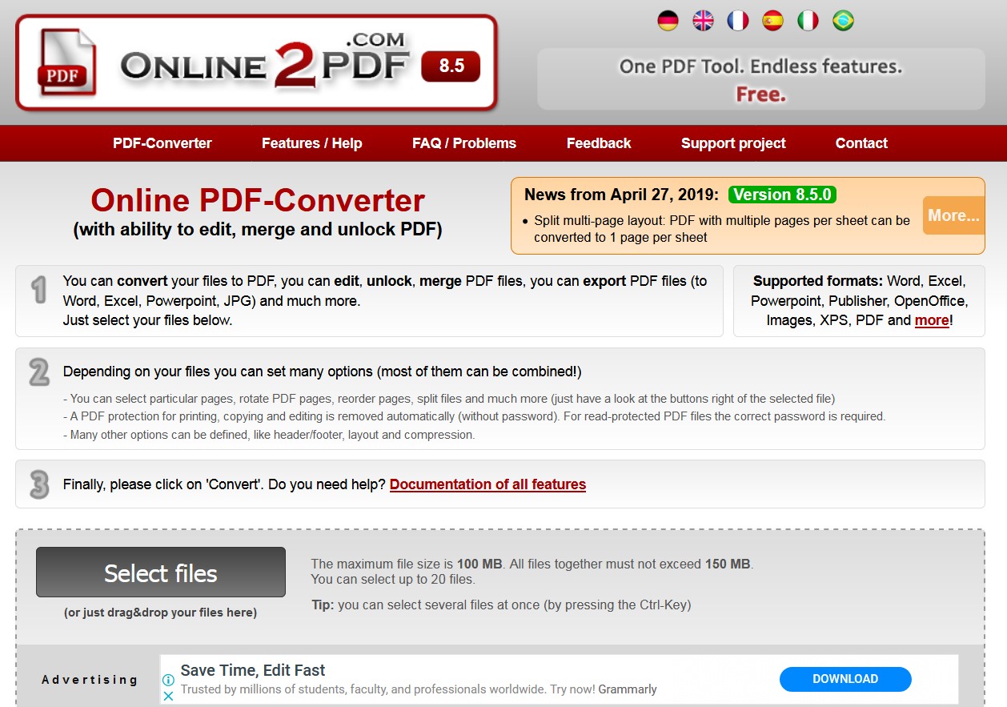Click 'One PDF Tool. Endless features.' banner text
The width and height of the screenshot is (1007, 707).
(x=760, y=66)
